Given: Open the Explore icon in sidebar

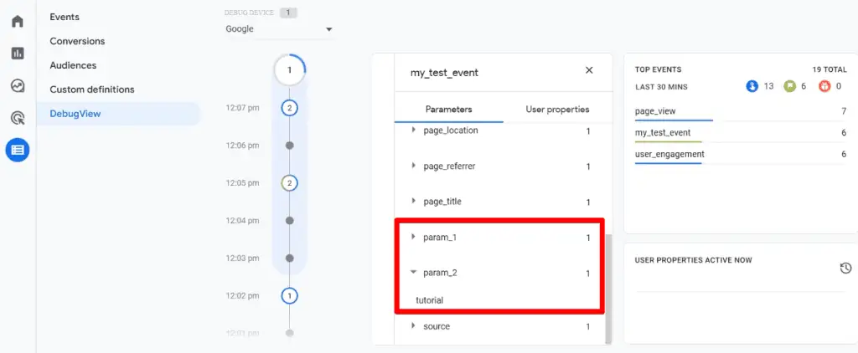Looking at the screenshot, I should [18, 86].
